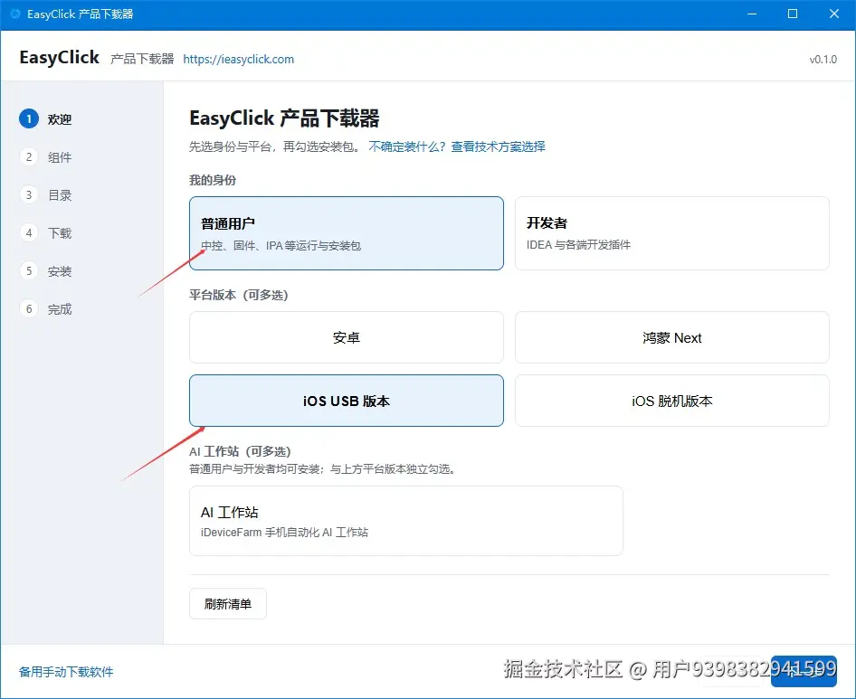Open the 备用手动下载软件 link
Screen dimensions: 856x699
coord(66,672)
